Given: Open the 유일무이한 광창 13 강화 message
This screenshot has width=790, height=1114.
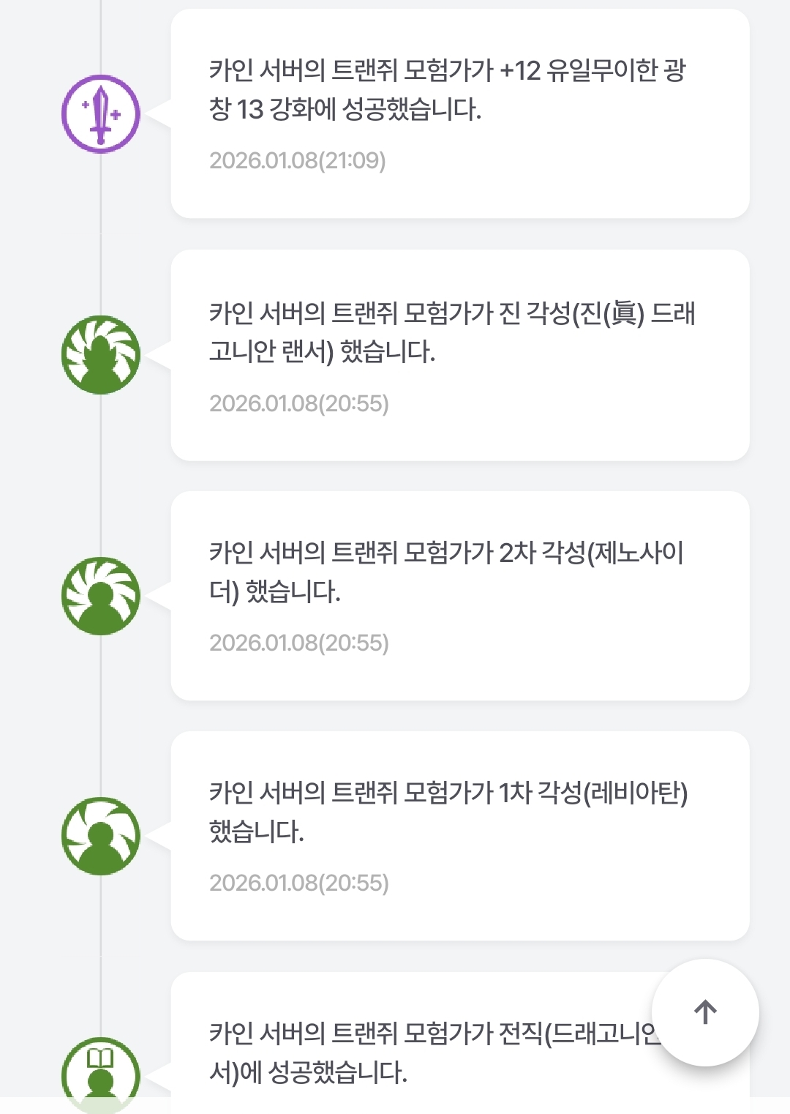Looking at the screenshot, I should click(x=447, y=90).
